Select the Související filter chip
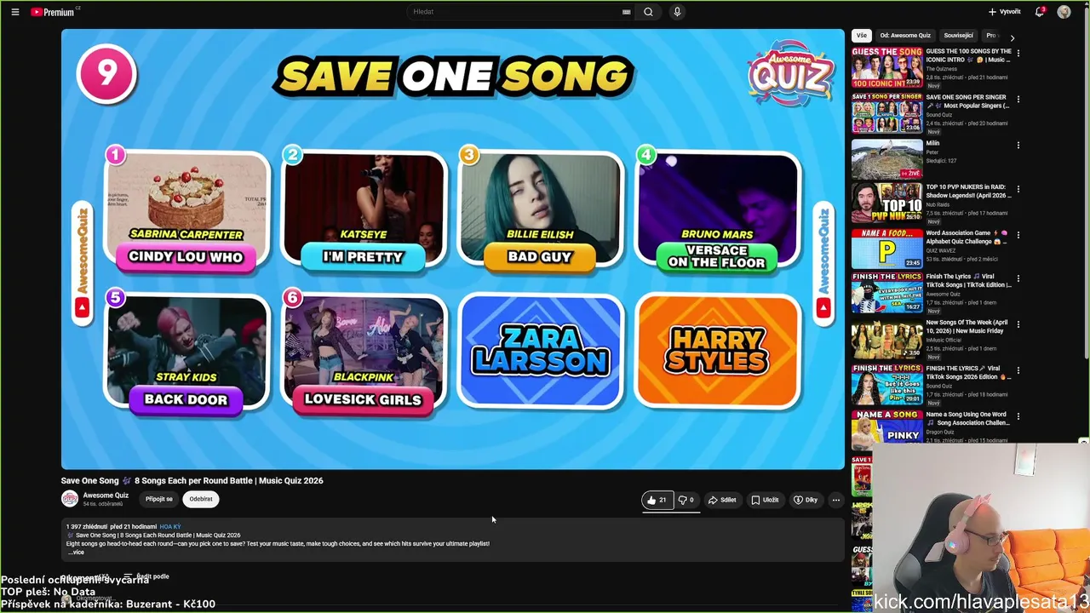The width and height of the screenshot is (1090, 613). pyautogui.click(x=959, y=36)
